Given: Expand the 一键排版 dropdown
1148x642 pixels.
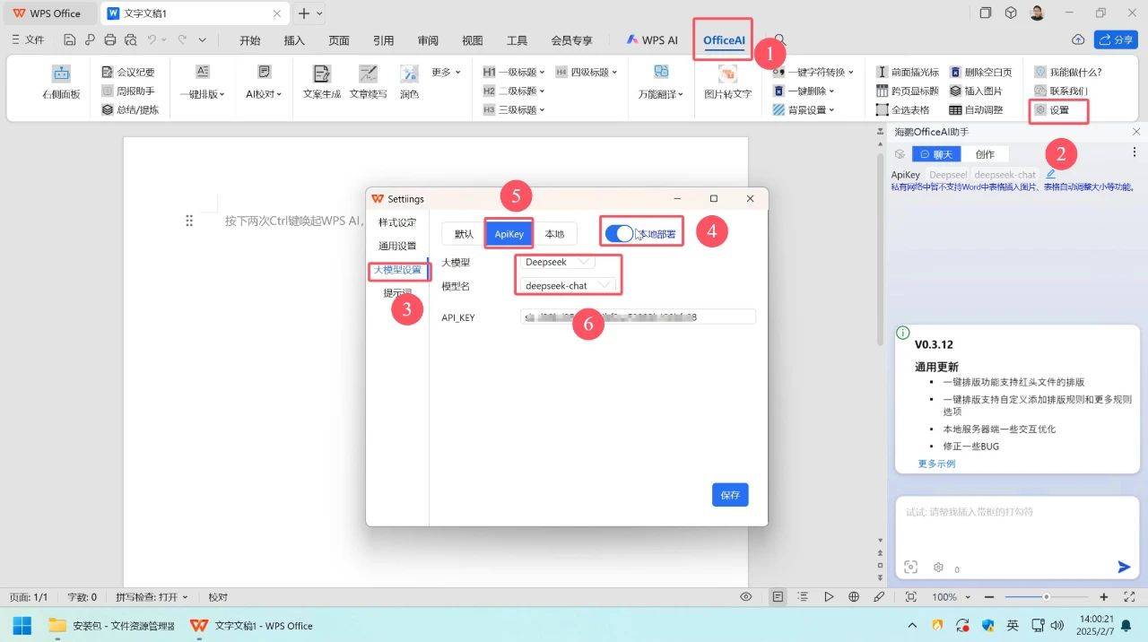Looking at the screenshot, I should (x=203, y=93).
